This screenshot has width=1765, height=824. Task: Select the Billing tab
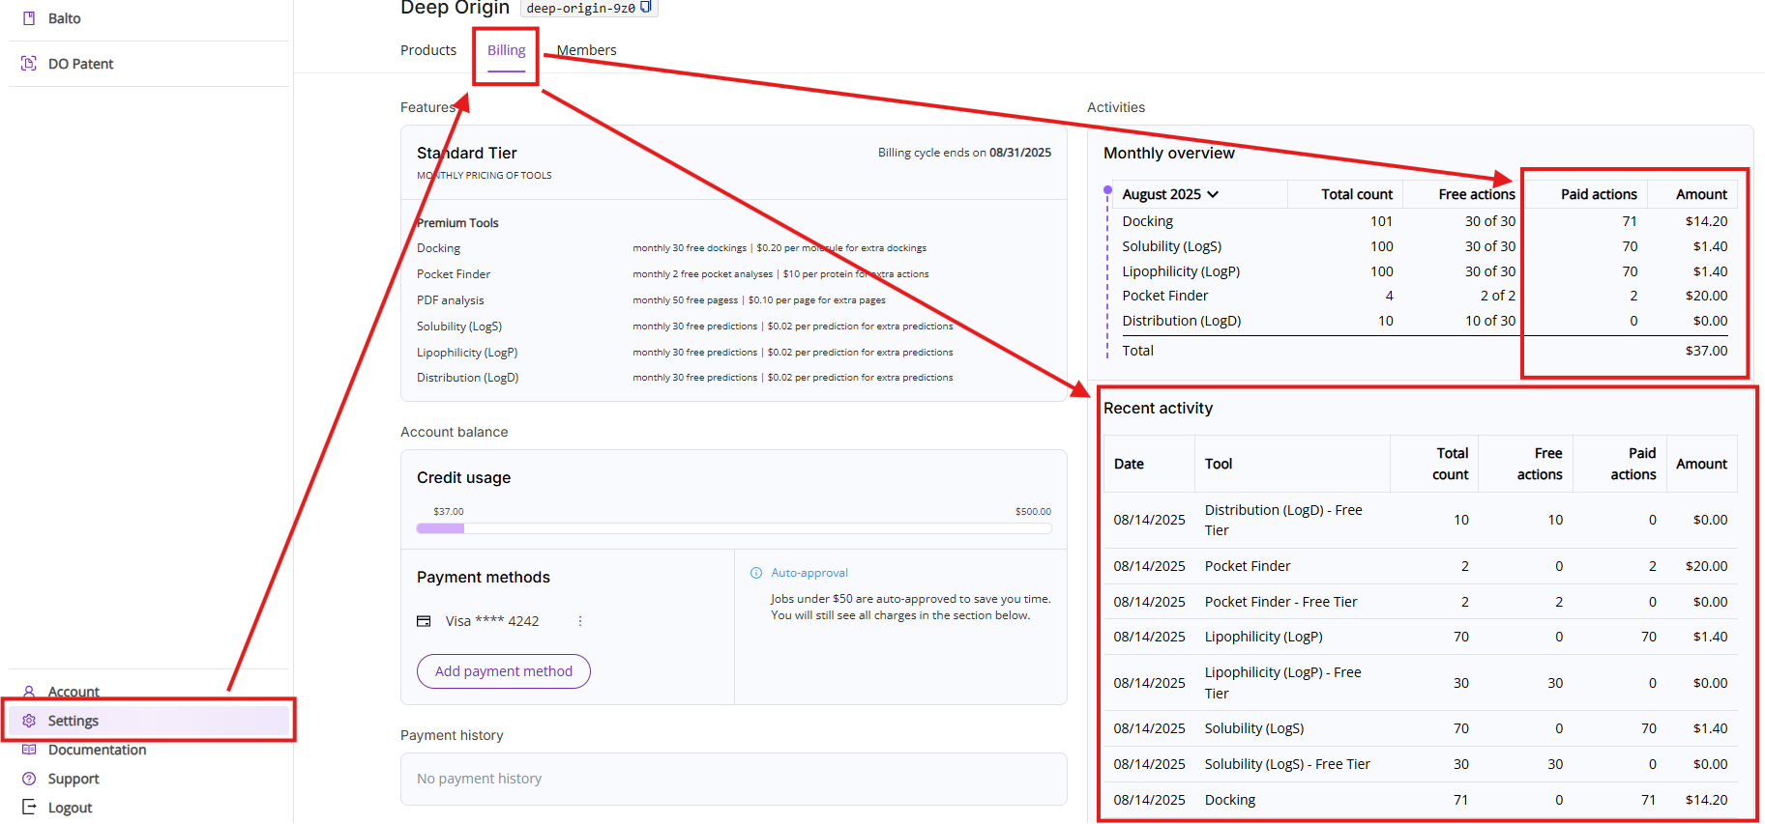pyautogui.click(x=506, y=50)
